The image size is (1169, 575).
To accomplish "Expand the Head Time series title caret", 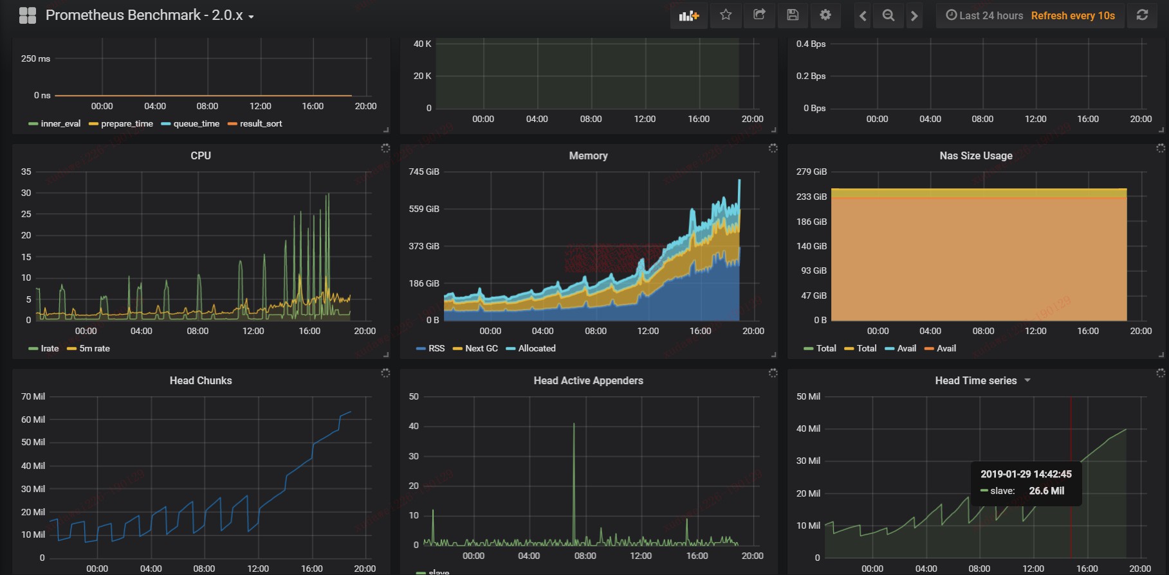I will pyautogui.click(x=1027, y=380).
